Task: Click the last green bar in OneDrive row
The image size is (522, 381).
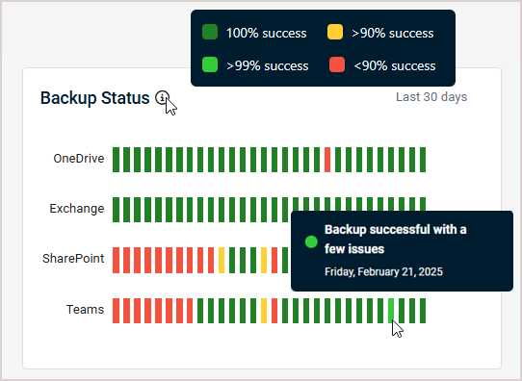Action: 423,160
